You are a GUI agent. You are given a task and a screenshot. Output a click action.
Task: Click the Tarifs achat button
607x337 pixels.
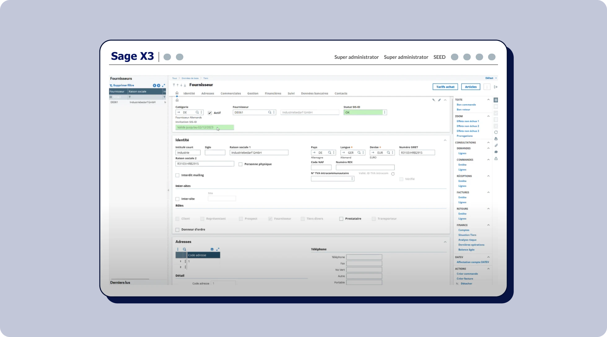click(445, 87)
